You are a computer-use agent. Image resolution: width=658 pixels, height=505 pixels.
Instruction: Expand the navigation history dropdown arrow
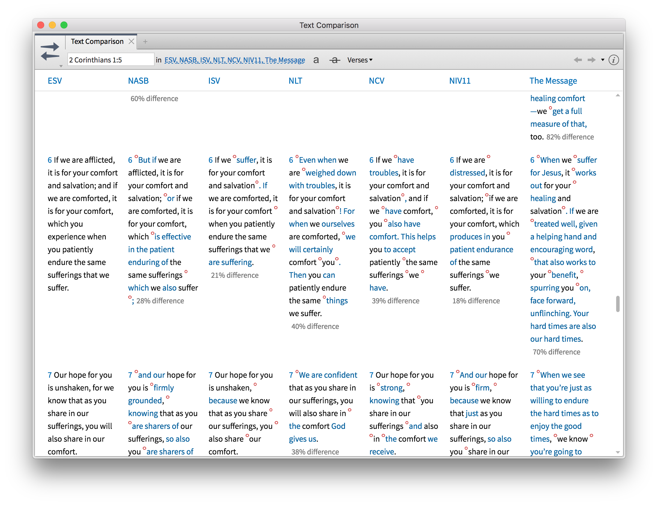(x=603, y=60)
